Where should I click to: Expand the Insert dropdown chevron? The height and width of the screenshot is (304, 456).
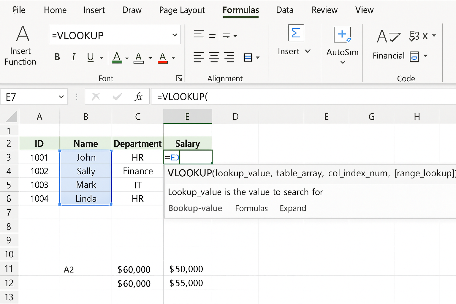[308, 51]
